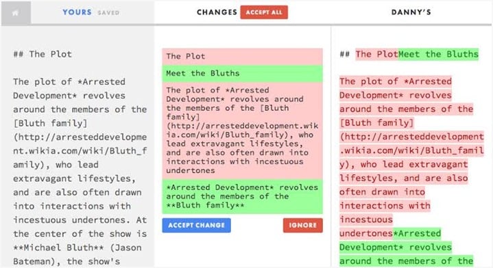Select the YOURS tab
Image resolution: width=493 pixels, height=268 pixels.
pos(77,12)
